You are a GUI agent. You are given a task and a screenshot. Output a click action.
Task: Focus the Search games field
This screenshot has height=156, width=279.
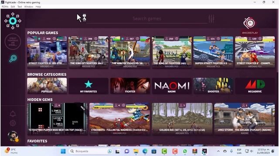tap(147, 19)
